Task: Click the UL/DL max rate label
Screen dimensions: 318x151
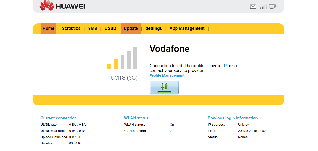Action: 52,131
